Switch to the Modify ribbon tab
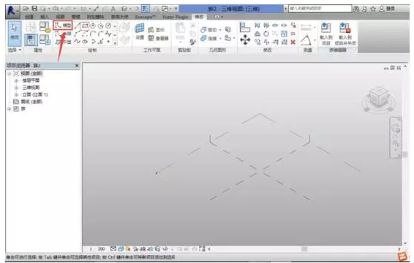The width and height of the screenshot is (414, 263). (x=199, y=17)
